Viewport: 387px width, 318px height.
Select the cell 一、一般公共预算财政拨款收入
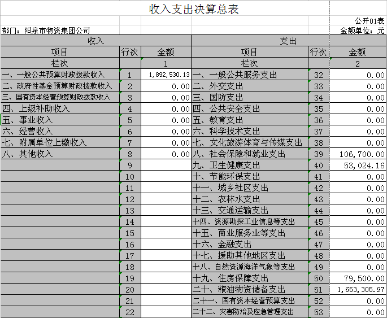pyautogui.click(x=60, y=75)
